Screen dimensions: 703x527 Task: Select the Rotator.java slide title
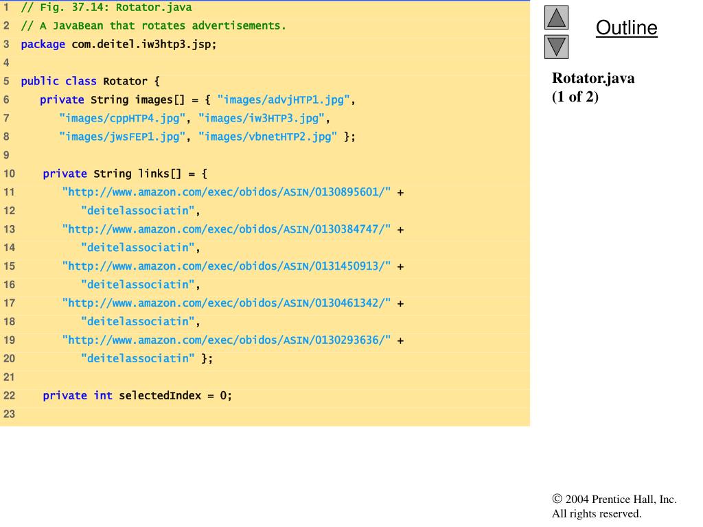[x=593, y=78]
